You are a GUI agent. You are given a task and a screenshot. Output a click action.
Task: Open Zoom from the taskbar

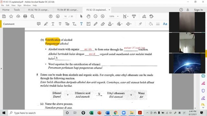point(124,113)
